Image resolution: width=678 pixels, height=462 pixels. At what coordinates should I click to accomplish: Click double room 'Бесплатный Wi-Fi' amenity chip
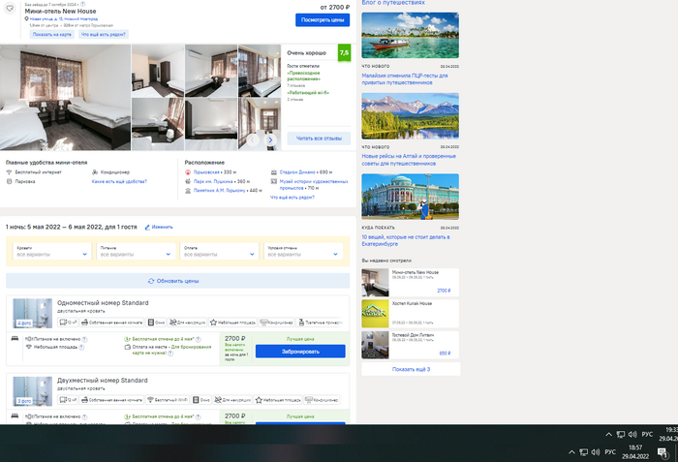click(168, 400)
